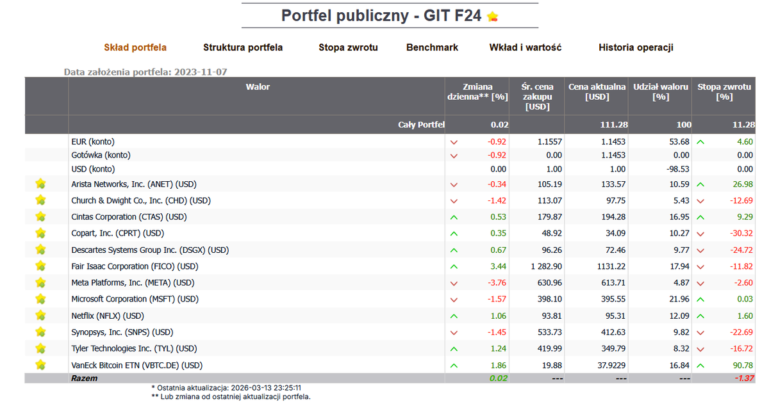The width and height of the screenshot is (769, 402).
Task: Click the green up arrow in the Fair Isaac daily change
Action: coord(454,266)
